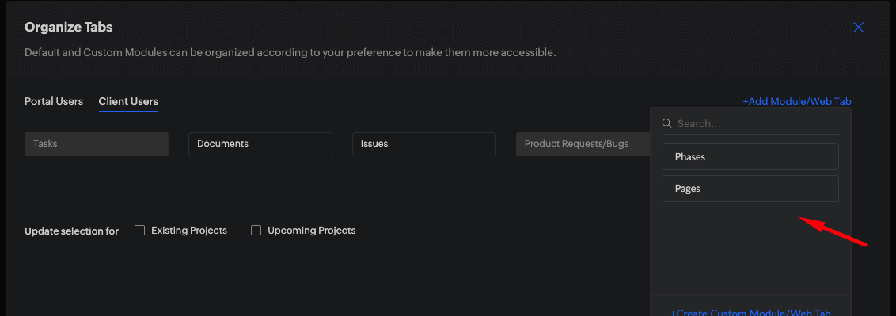Click the Organize Tabs dialog title
This screenshot has height=316, width=896.
[69, 28]
